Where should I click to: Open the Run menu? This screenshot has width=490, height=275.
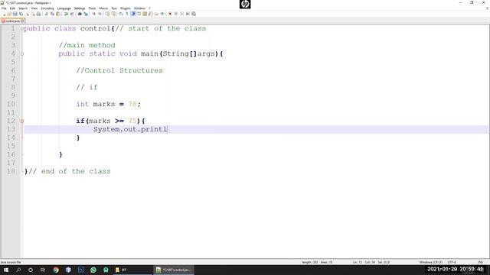tap(114, 8)
